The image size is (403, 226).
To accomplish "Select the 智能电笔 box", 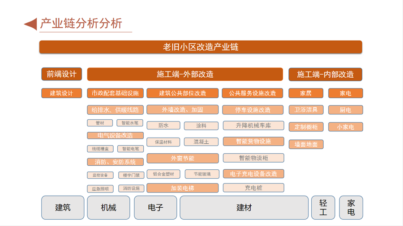I will click(x=131, y=149).
